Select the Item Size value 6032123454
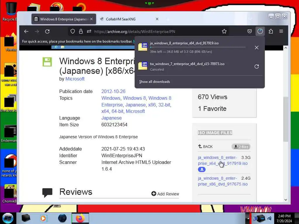Screen dimensions: 299x224 point(114,125)
